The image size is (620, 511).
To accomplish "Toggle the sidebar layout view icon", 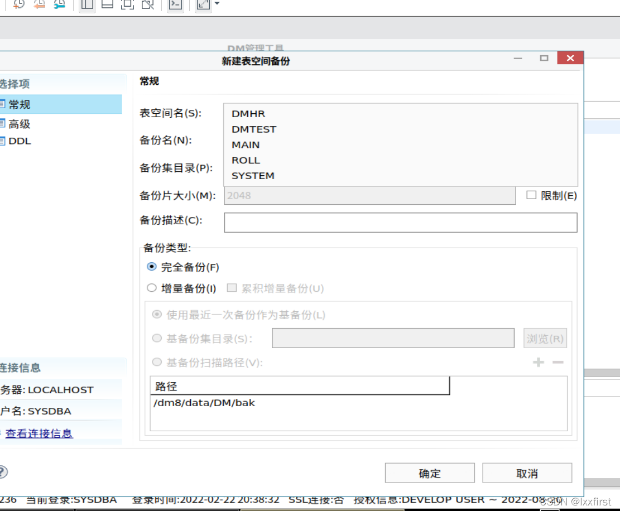I will [87, 4].
